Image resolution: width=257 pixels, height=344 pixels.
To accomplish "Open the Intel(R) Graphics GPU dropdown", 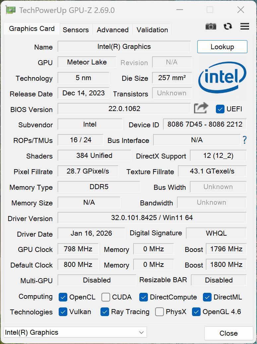I will point(75,332).
